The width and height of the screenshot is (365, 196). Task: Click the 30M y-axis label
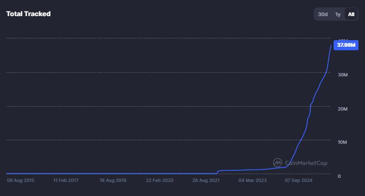click(342, 75)
